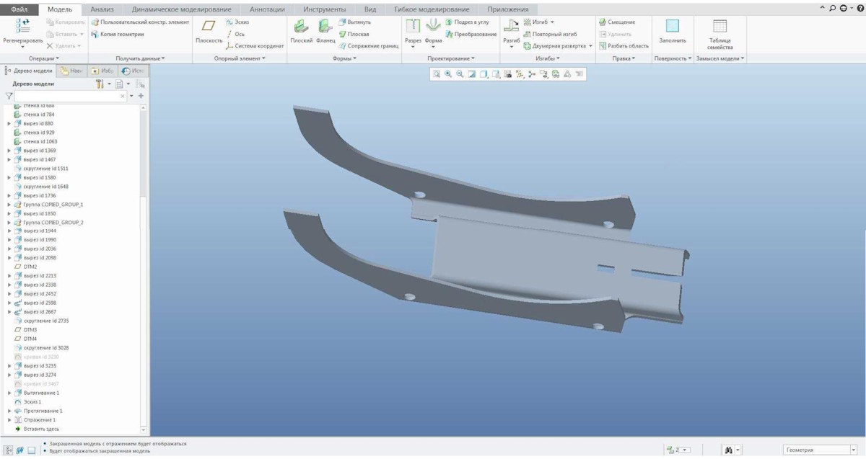
Task: Expand the Отражение 1 tree node
Action: (x=9, y=419)
